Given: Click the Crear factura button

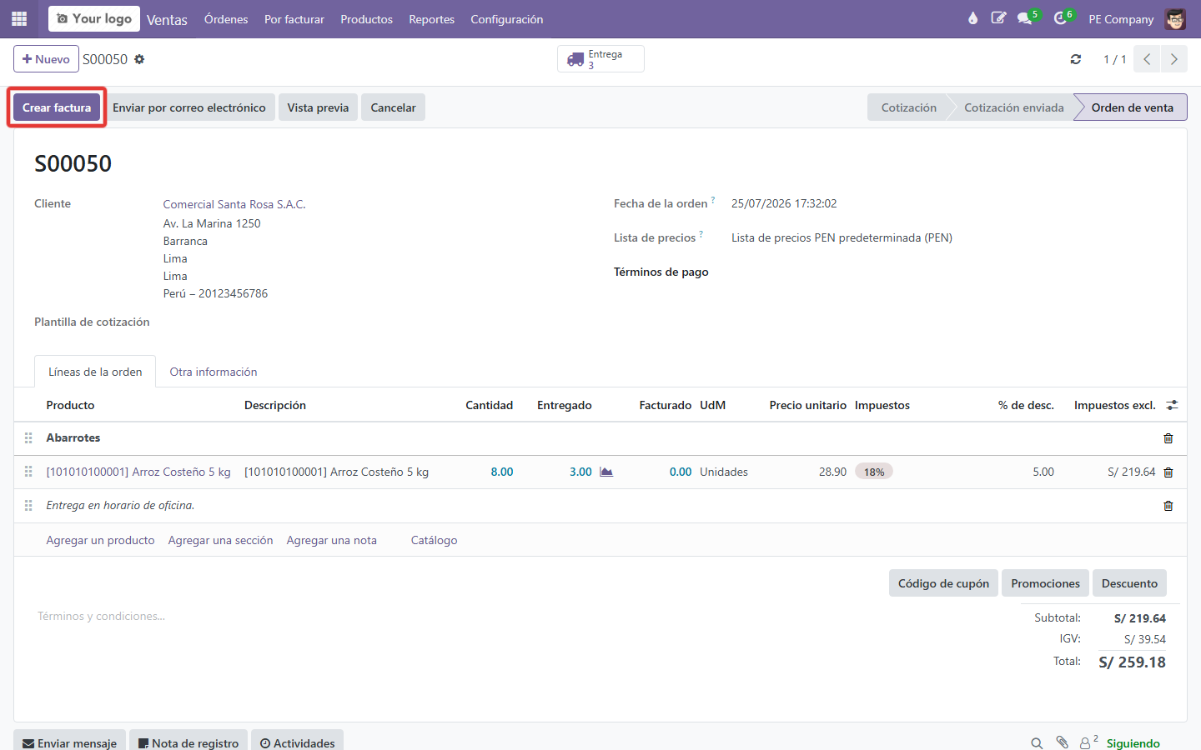Looking at the screenshot, I should pos(57,107).
